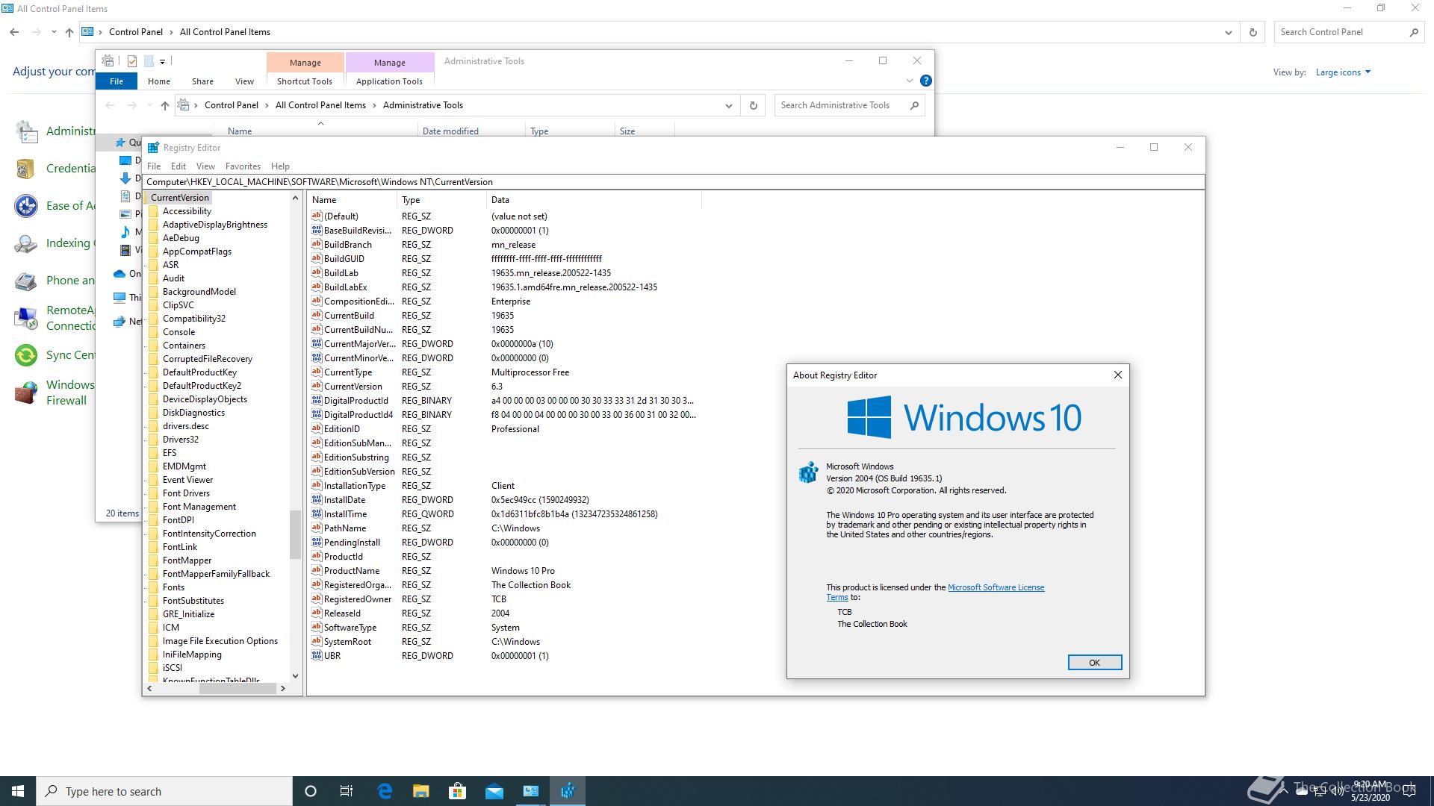
Task: Refresh the Administrative Tools address bar
Action: click(753, 105)
